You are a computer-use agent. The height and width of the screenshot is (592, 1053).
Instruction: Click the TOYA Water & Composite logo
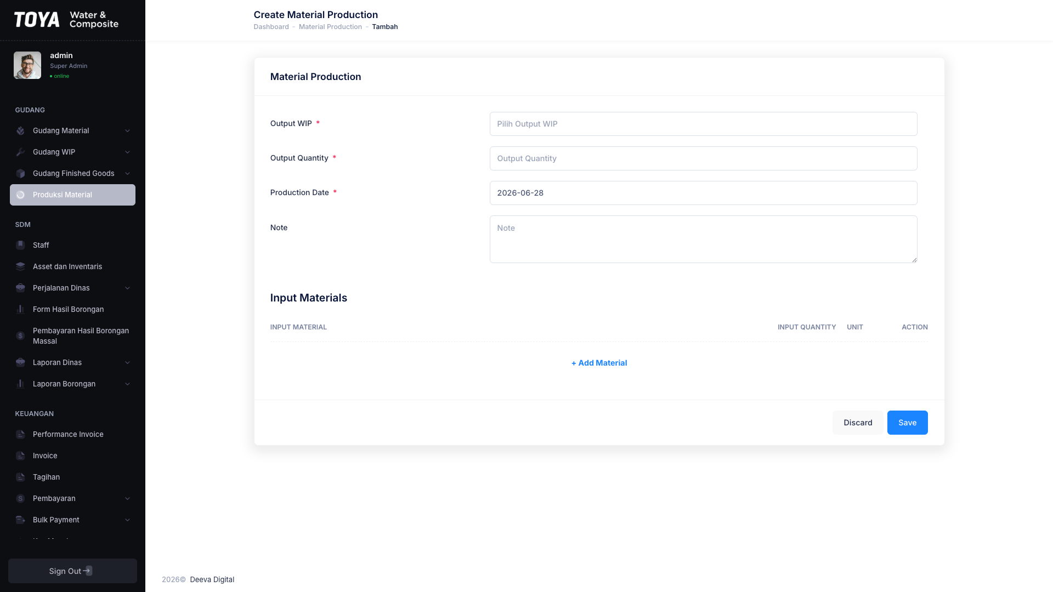pos(66,20)
